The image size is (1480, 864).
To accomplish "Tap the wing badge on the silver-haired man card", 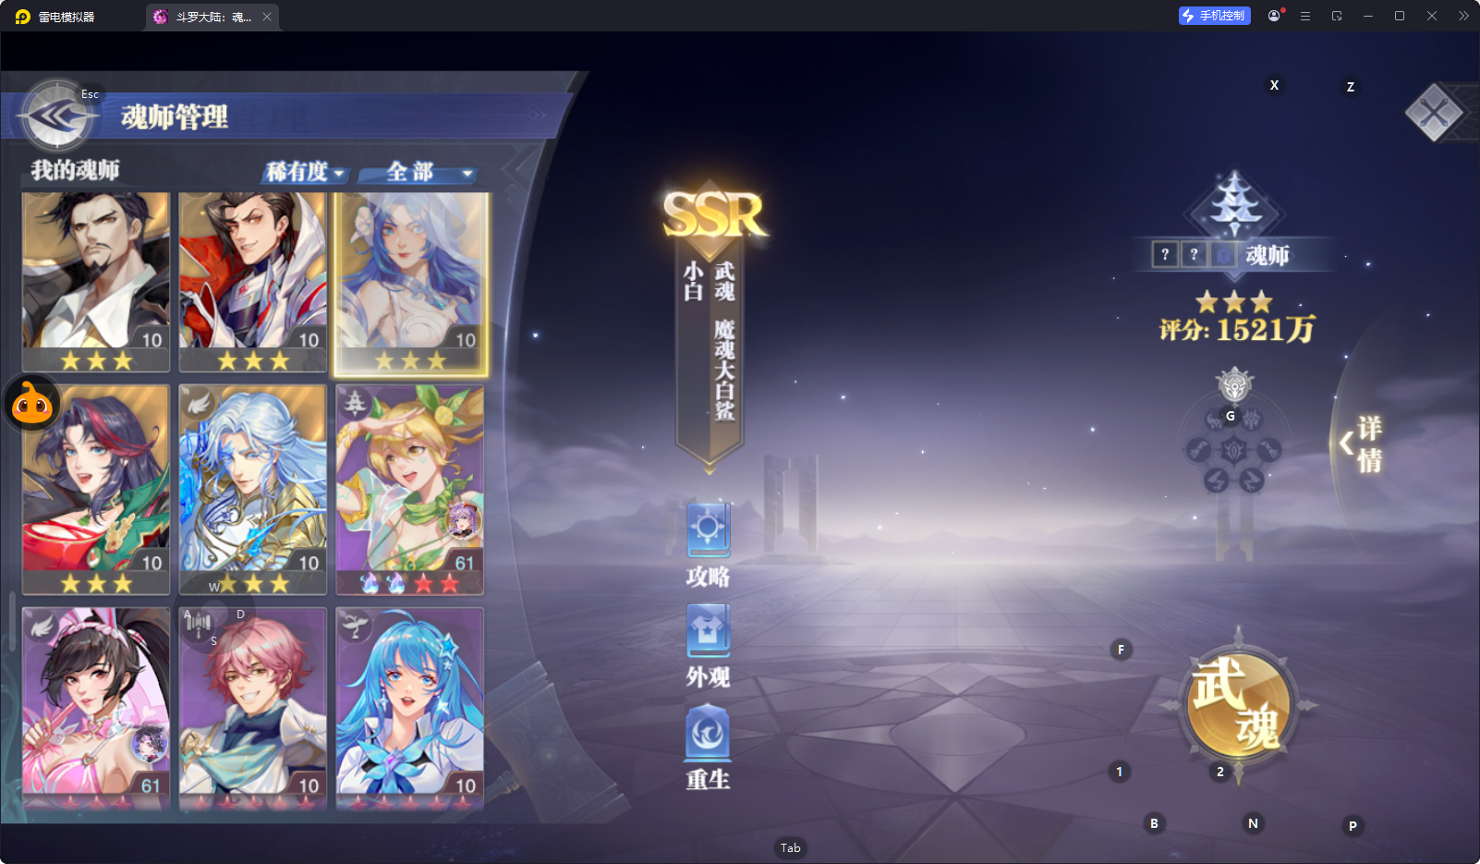I will point(198,403).
